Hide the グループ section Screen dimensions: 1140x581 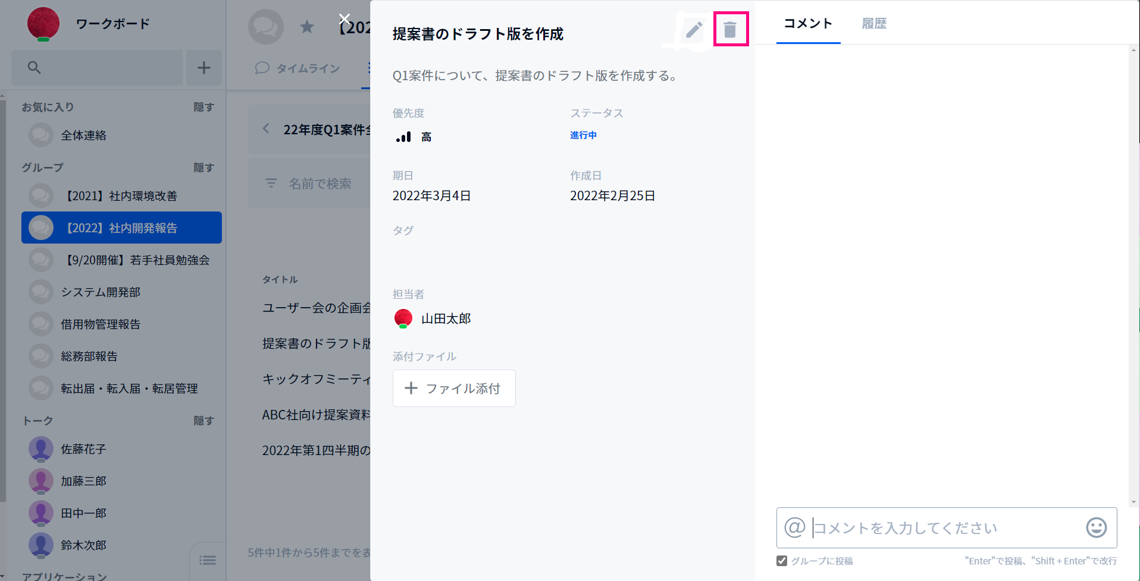tap(203, 168)
